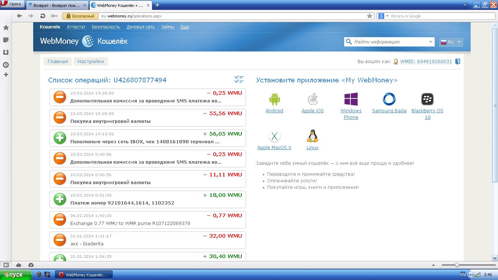Viewport: 498px width, 280px height.
Task: Click into the Найти информацию search field
Action: tap(389, 42)
